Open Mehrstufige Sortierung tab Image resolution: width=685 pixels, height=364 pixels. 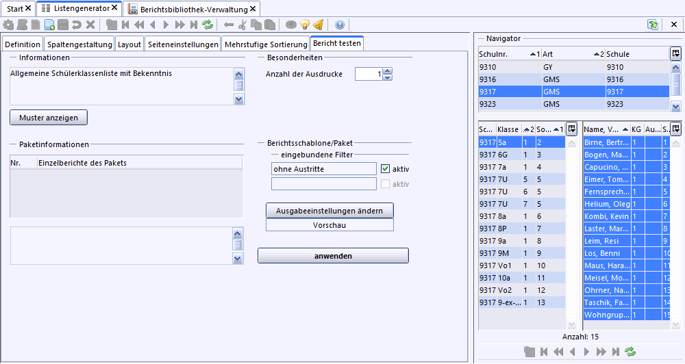(x=266, y=44)
